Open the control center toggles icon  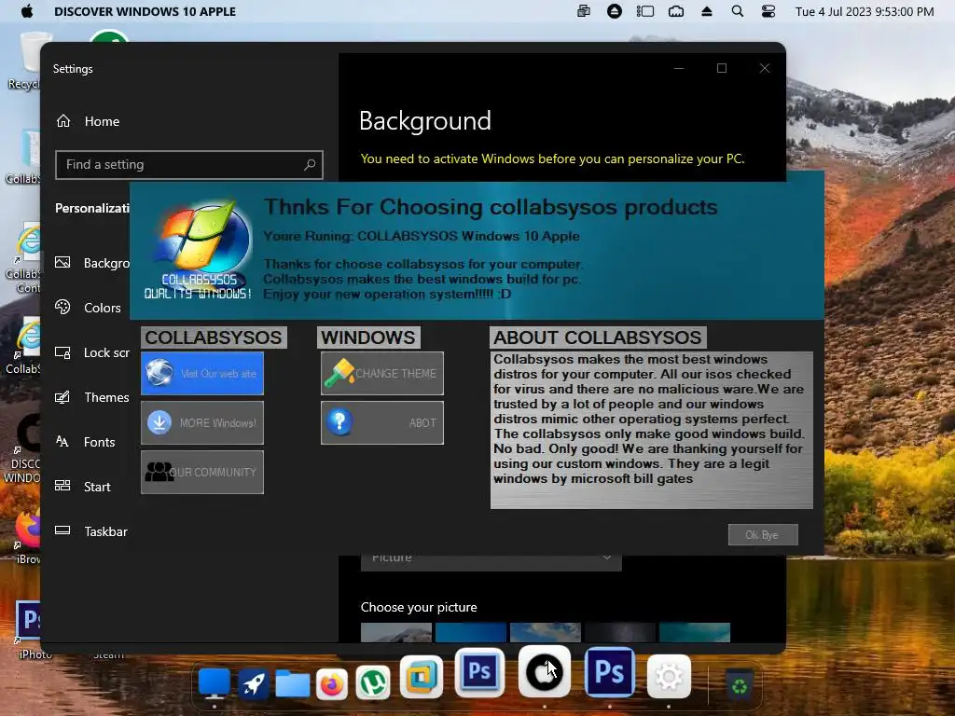click(x=768, y=11)
